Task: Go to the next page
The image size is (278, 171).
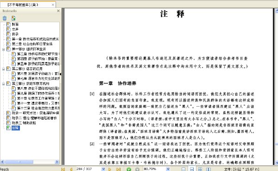Action: [110, 169]
